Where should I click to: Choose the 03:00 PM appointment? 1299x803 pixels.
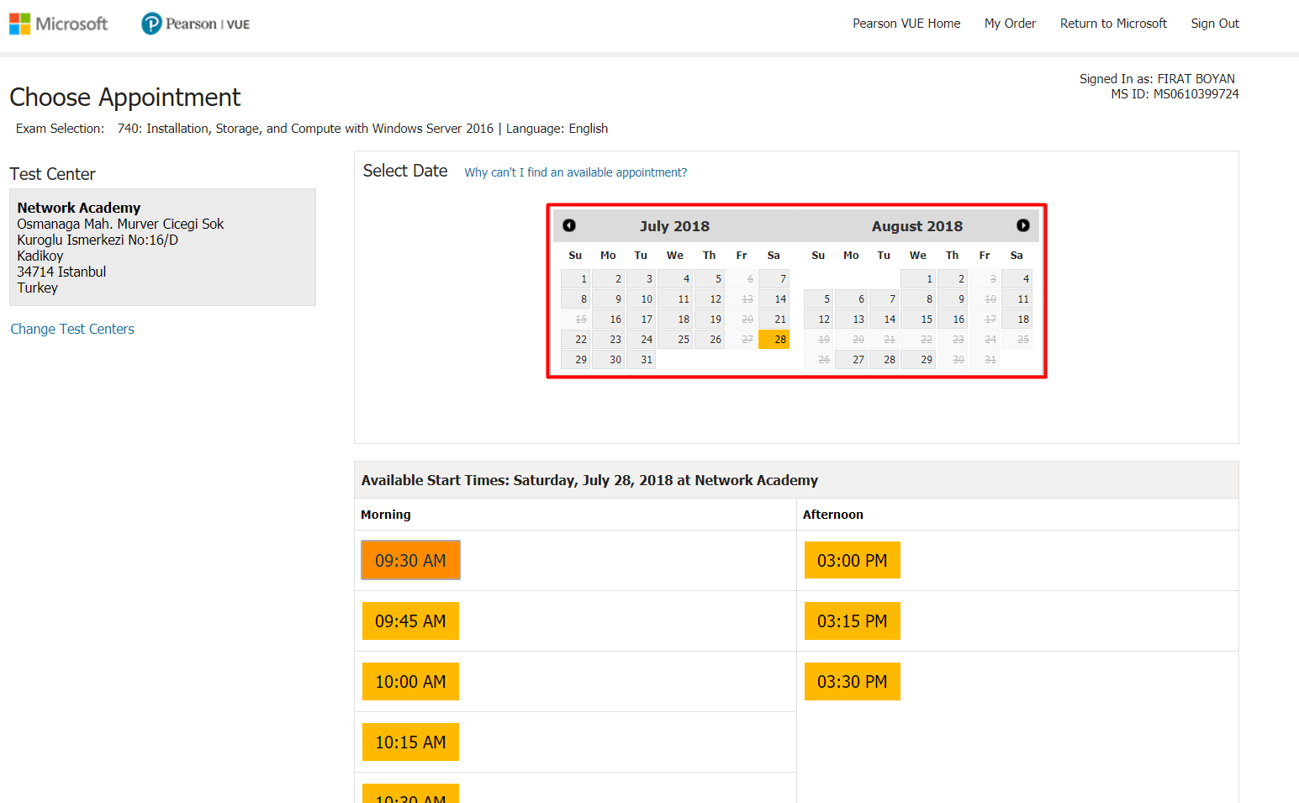tap(853, 560)
